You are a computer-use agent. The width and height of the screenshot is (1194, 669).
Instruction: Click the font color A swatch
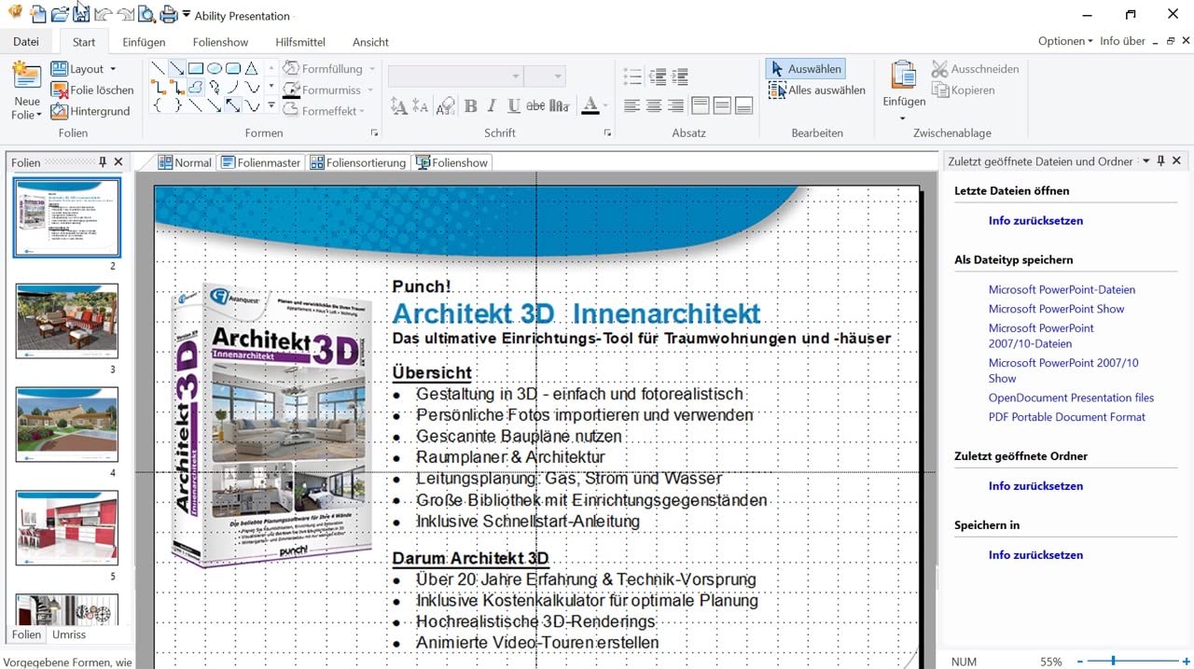[590, 106]
